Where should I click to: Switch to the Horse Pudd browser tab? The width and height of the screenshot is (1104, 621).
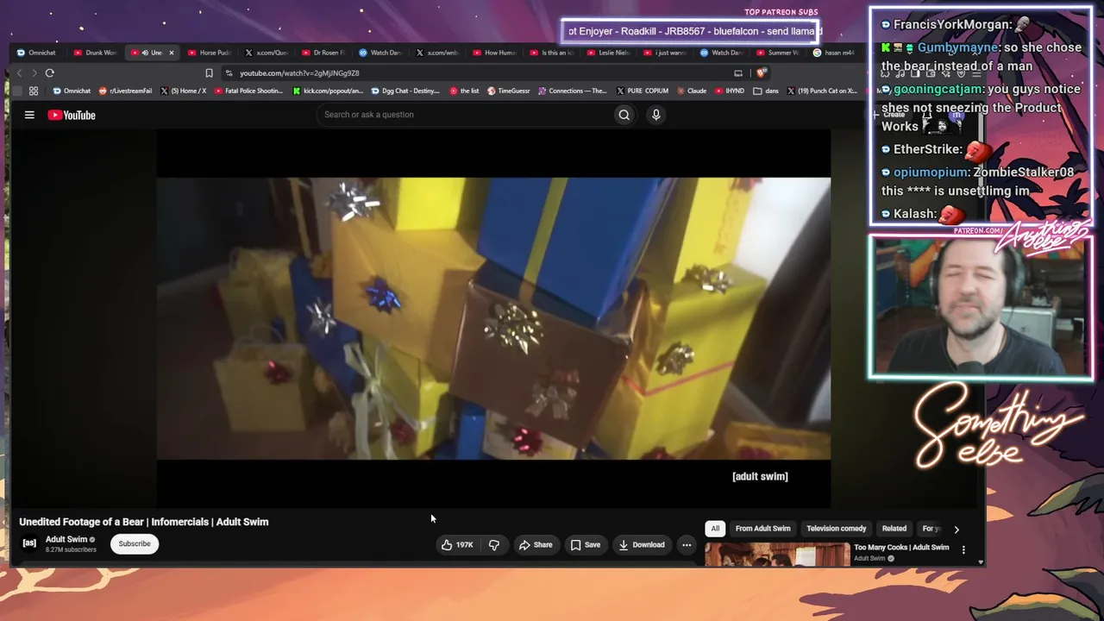point(210,53)
